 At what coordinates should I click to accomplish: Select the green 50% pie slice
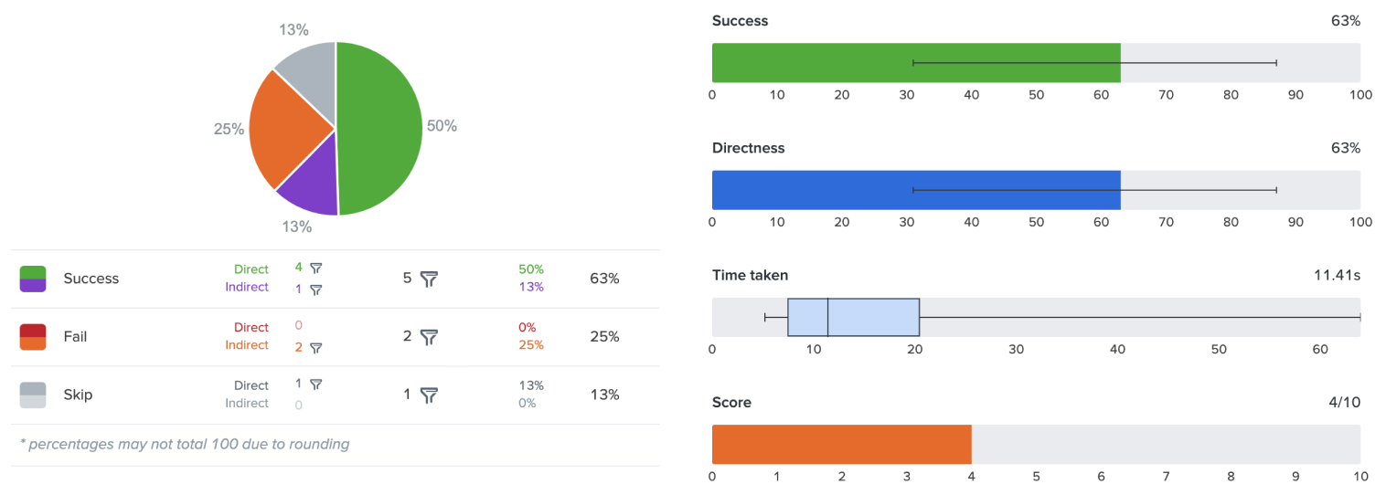coord(379,128)
